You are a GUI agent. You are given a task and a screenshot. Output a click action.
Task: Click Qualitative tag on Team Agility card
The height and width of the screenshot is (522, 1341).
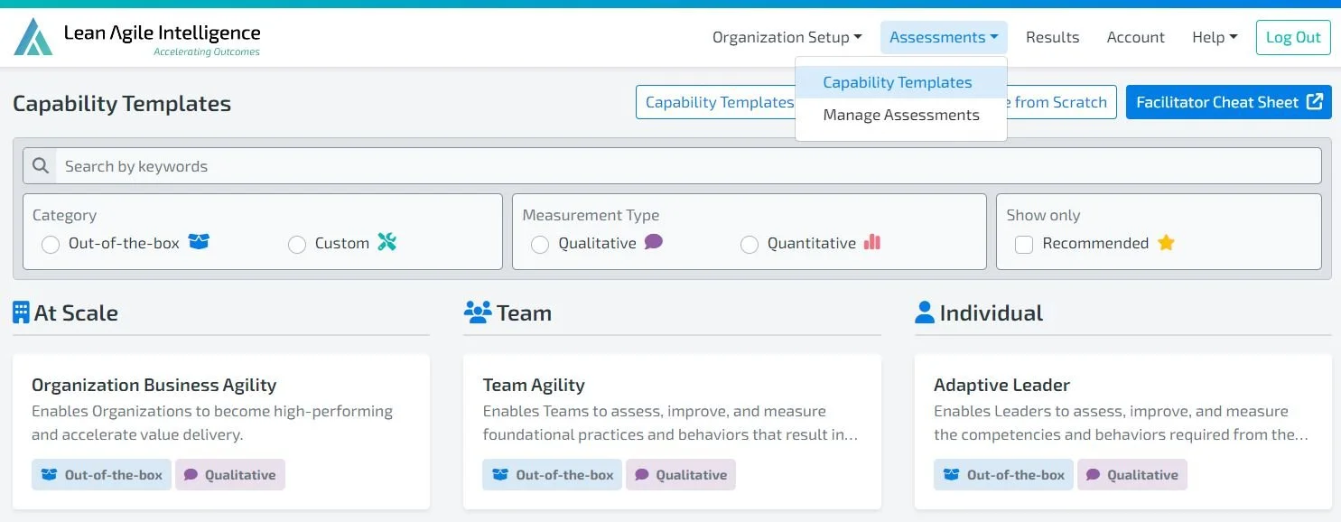pyautogui.click(x=681, y=475)
